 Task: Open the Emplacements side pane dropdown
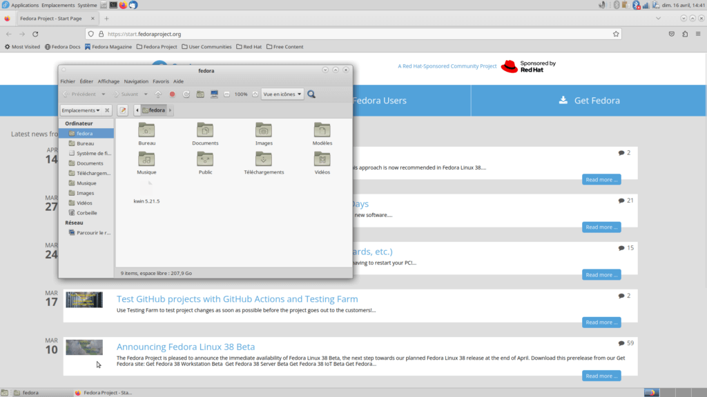(x=81, y=110)
